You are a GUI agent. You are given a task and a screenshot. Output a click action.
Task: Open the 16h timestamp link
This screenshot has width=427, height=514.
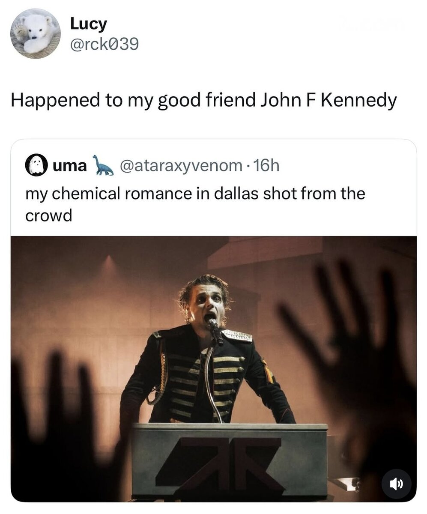click(x=266, y=165)
